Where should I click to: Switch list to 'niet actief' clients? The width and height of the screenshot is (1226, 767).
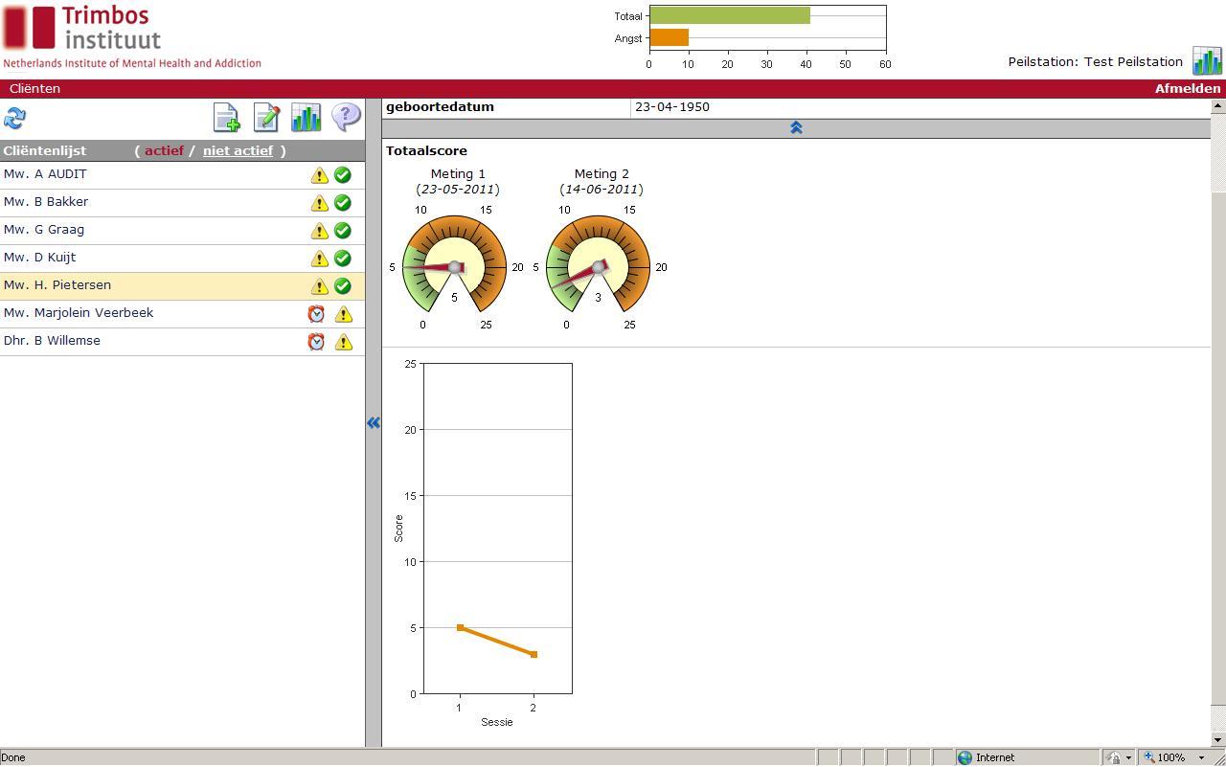pos(238,151)
